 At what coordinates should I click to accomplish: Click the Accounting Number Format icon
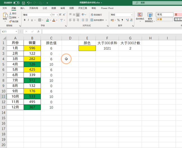pyautogui.click(x=112, y=20)
